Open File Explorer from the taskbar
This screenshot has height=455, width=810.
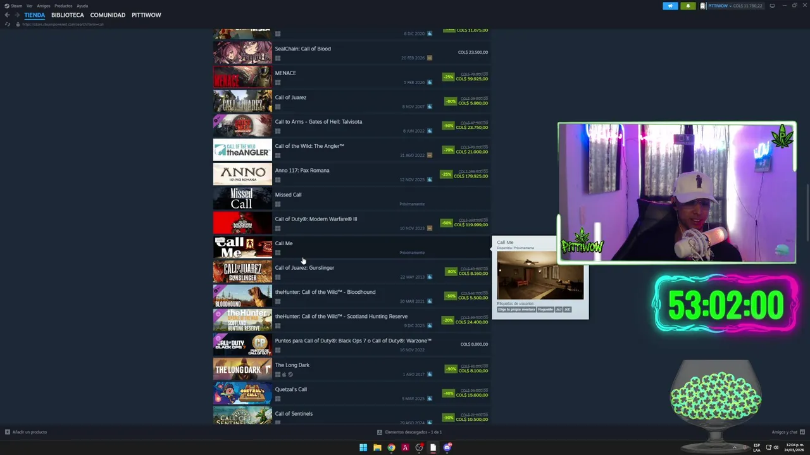pyautogui.click(x=377, y=447)
